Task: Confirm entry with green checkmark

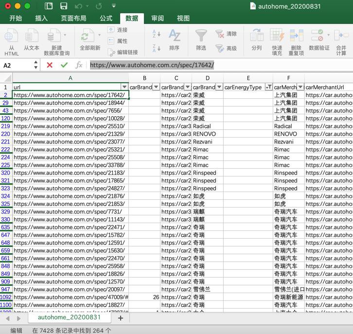Action: (64, 65)
